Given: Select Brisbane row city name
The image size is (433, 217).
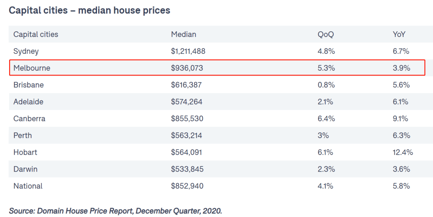Looking at the screenshot, I should [x=28, y=85].
